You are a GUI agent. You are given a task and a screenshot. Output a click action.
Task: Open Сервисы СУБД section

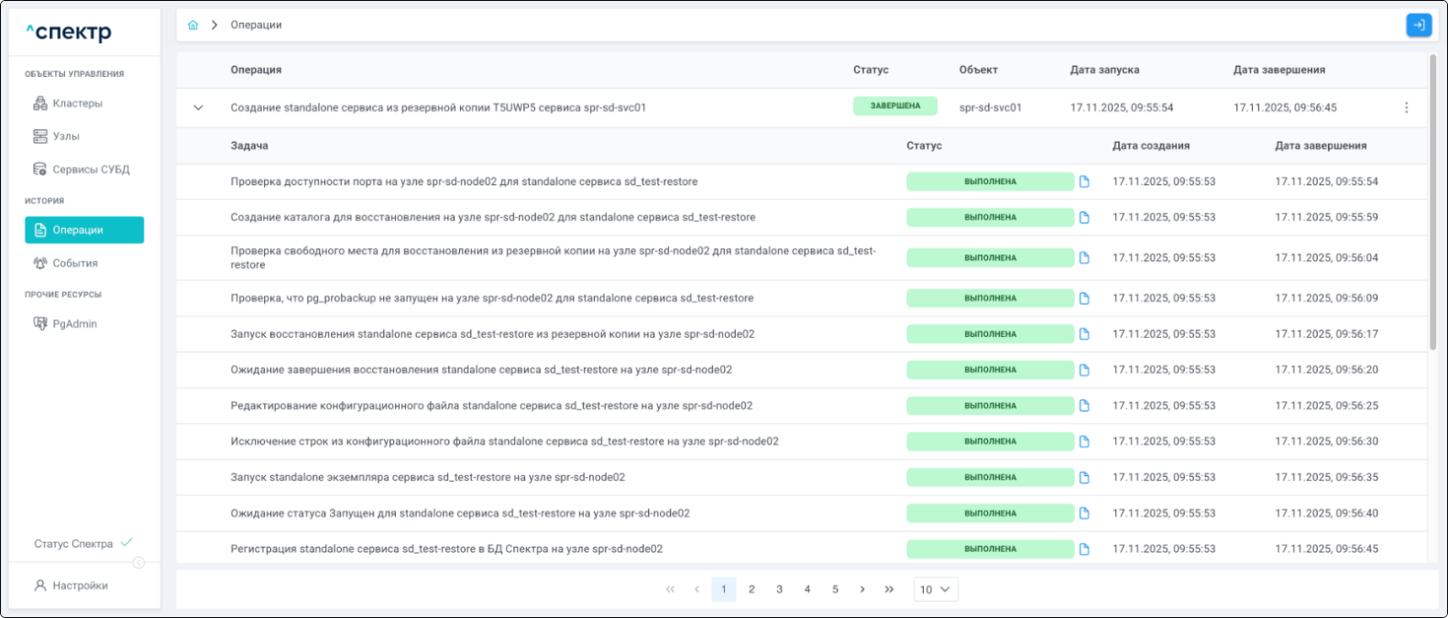(90, 169)
